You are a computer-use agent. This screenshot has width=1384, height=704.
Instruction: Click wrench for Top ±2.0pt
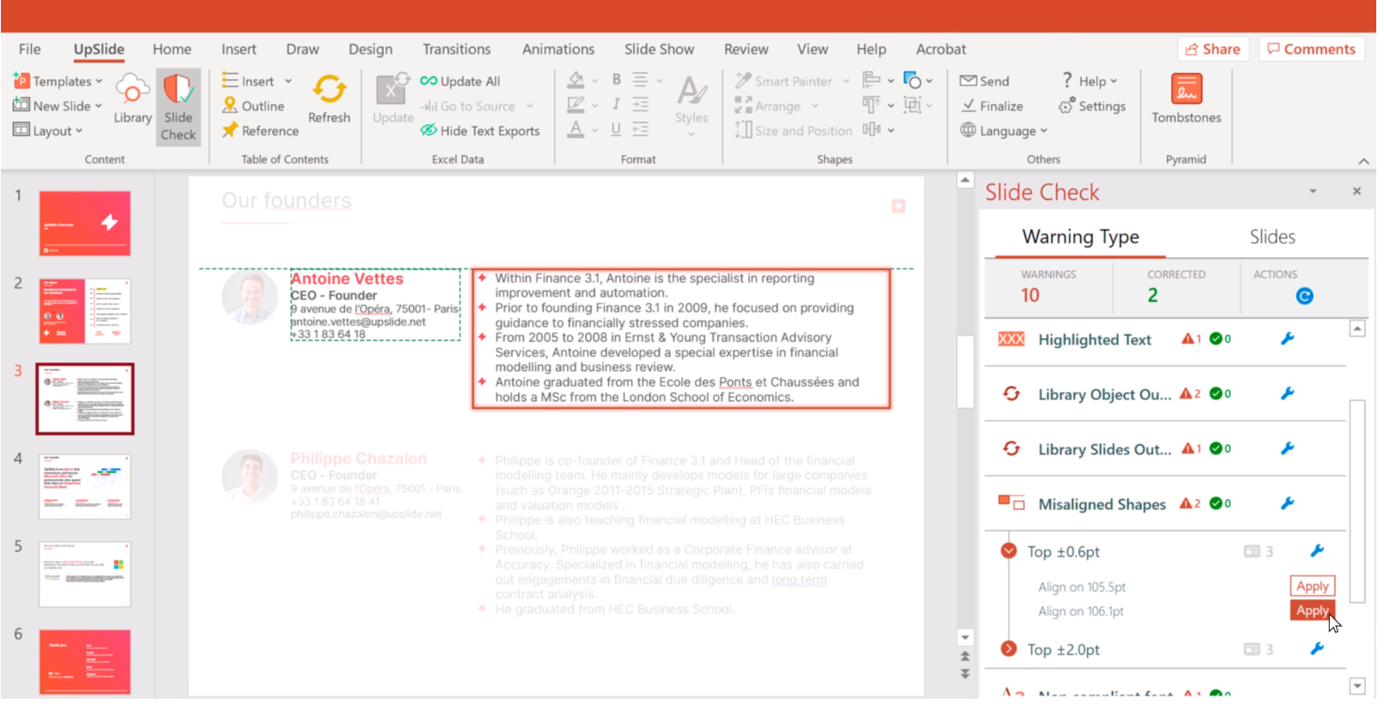(x=1317, y=649)
